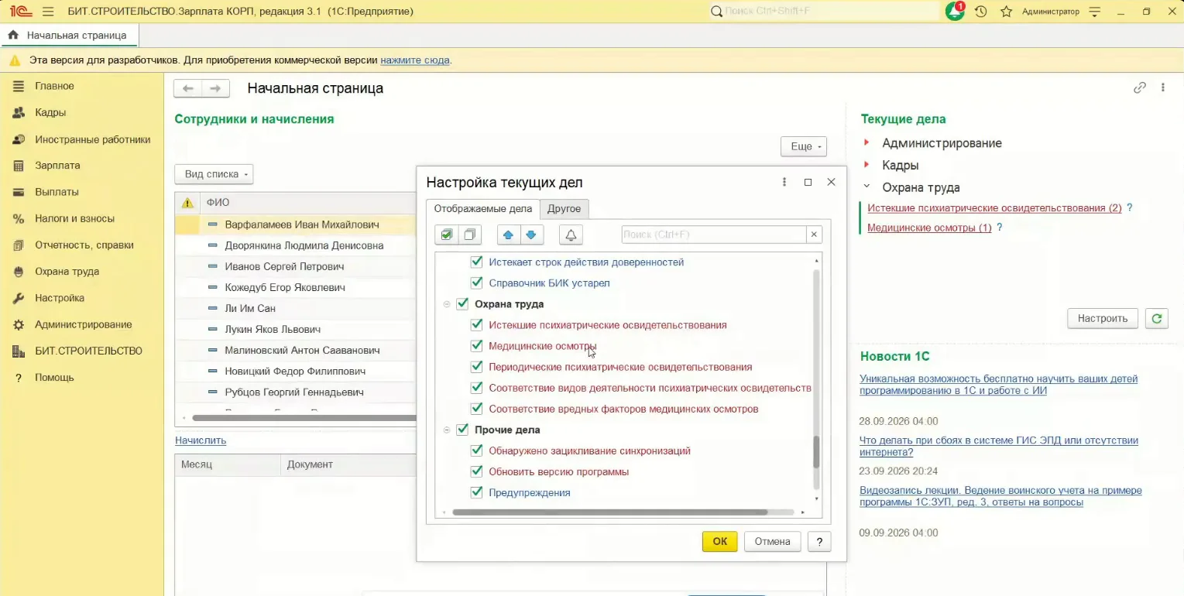Confirm with yellow ОК button
This screenshot has width=1184, height=596.
[720, 542]
